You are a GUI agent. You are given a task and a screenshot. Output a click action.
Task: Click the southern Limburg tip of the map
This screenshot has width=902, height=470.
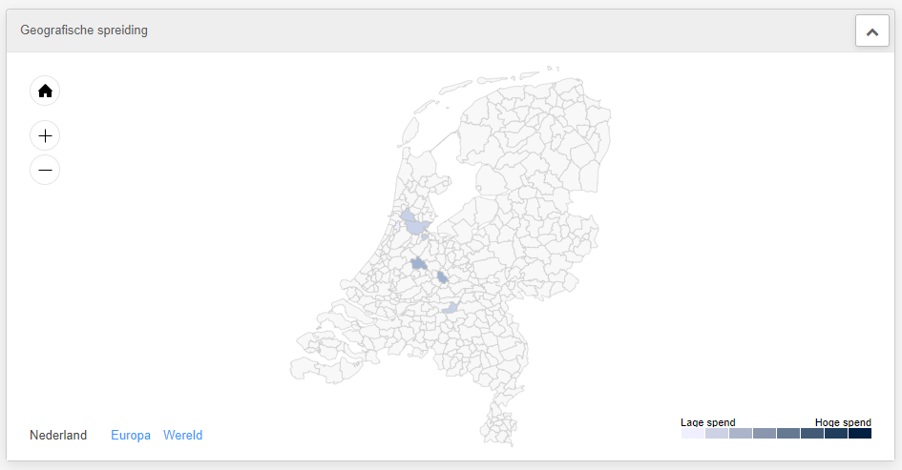tap(498, 426)
